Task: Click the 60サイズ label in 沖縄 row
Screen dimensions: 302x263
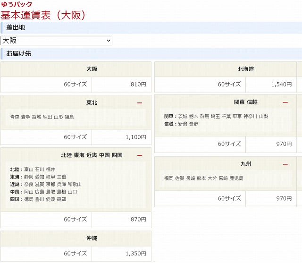Action: coord(75,254)
